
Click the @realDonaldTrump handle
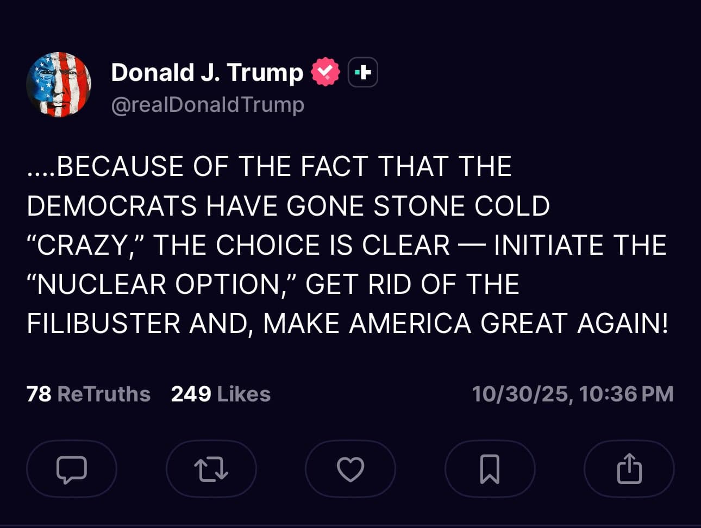207,104
